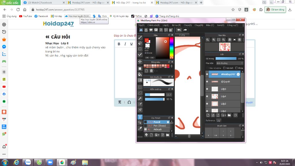
Task: Open Xem(V) menu
Action: coord(220,25)
